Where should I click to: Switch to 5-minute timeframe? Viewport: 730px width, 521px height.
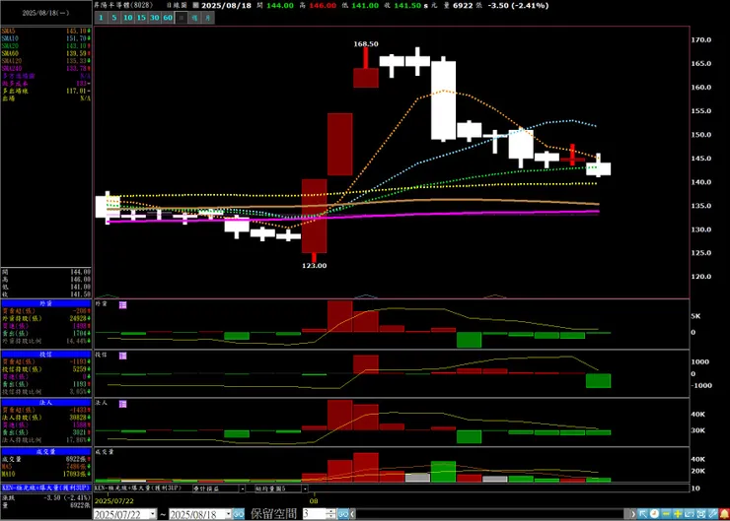(x=114, y=18)
